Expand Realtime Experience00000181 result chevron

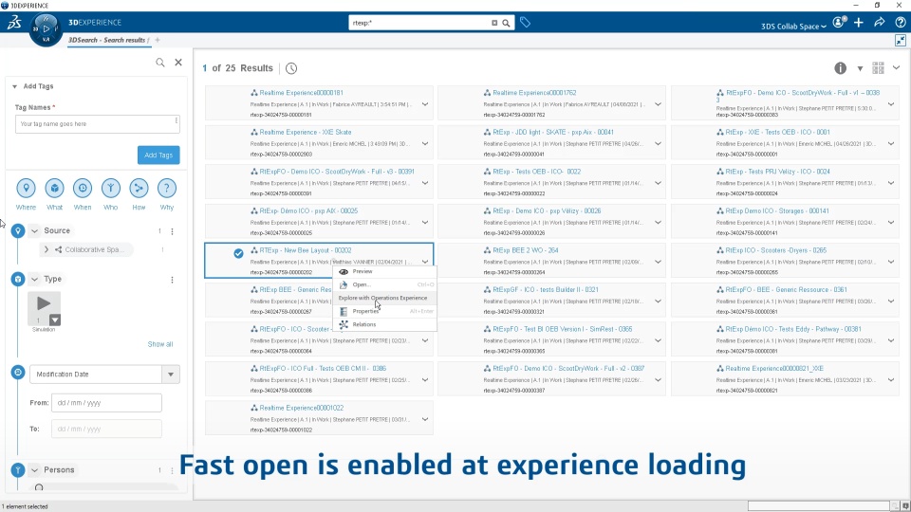point(425,104)
